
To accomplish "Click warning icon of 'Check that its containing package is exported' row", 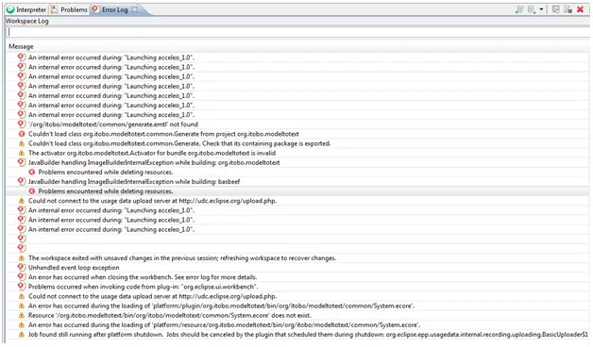I will 22,143.
